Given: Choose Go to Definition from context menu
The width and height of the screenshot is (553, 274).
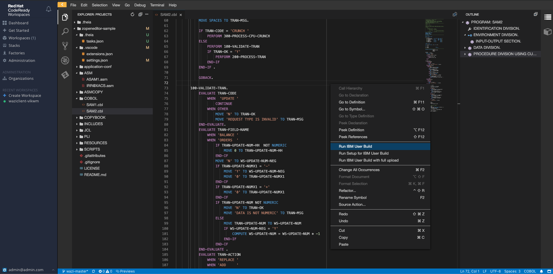Looking at the screenshot, I should click(x=380, y=102).
